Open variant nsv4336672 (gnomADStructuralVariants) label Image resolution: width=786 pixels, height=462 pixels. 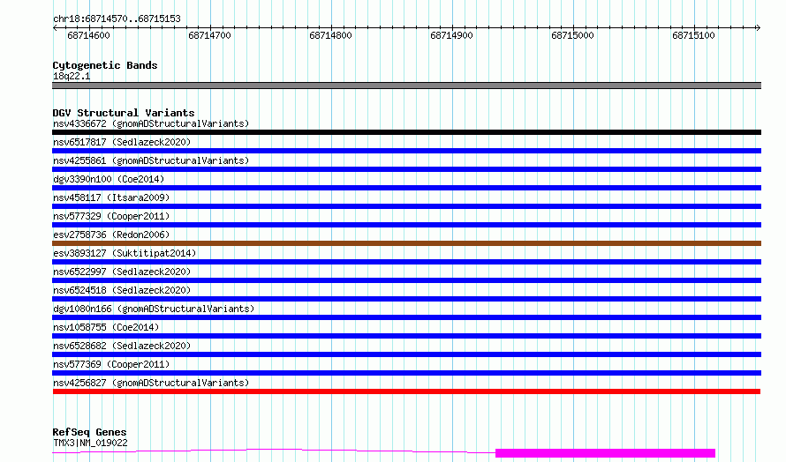tap(151, 123)
